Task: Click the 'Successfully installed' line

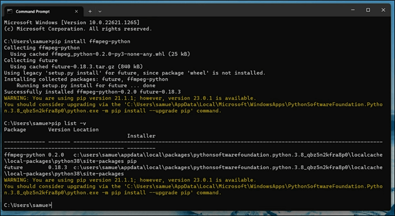Action: (92, 92)
